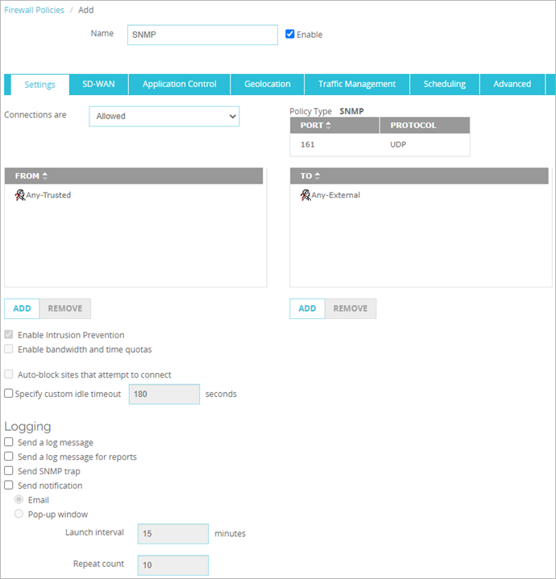Open the Connections are dropdown
Viewport: 556px width, 579px height.
(164, 116)
